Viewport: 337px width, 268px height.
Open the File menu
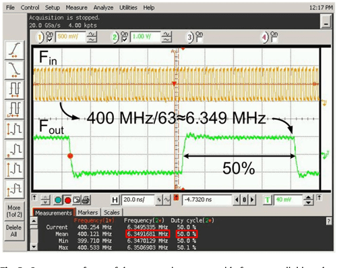(x=10, y=7)
